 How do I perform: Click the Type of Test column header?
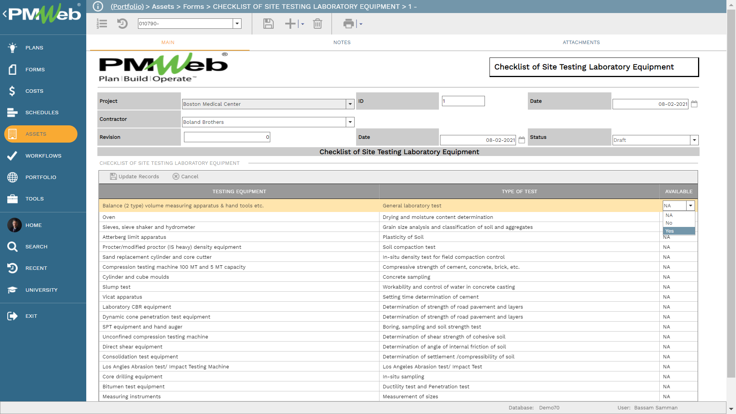click(519, 191)
